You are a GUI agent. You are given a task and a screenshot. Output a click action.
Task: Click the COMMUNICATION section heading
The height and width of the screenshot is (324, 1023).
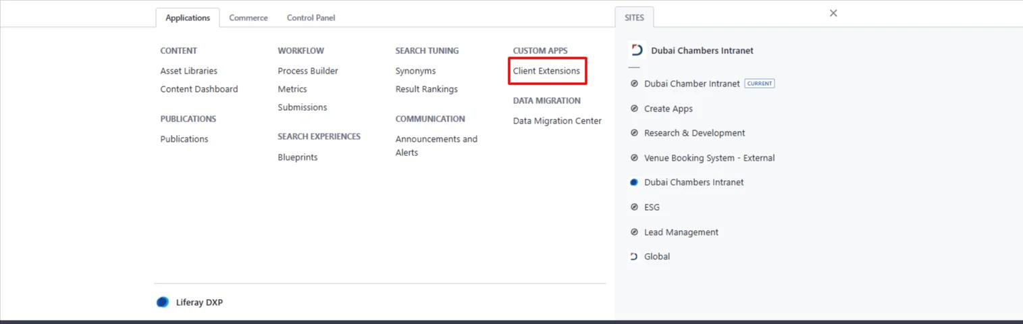click(430, 119)
